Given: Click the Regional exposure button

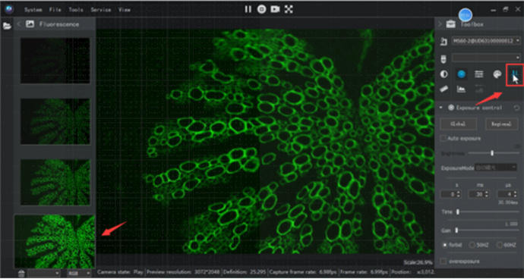Looking at the screenshot, I should click(502, 124).
